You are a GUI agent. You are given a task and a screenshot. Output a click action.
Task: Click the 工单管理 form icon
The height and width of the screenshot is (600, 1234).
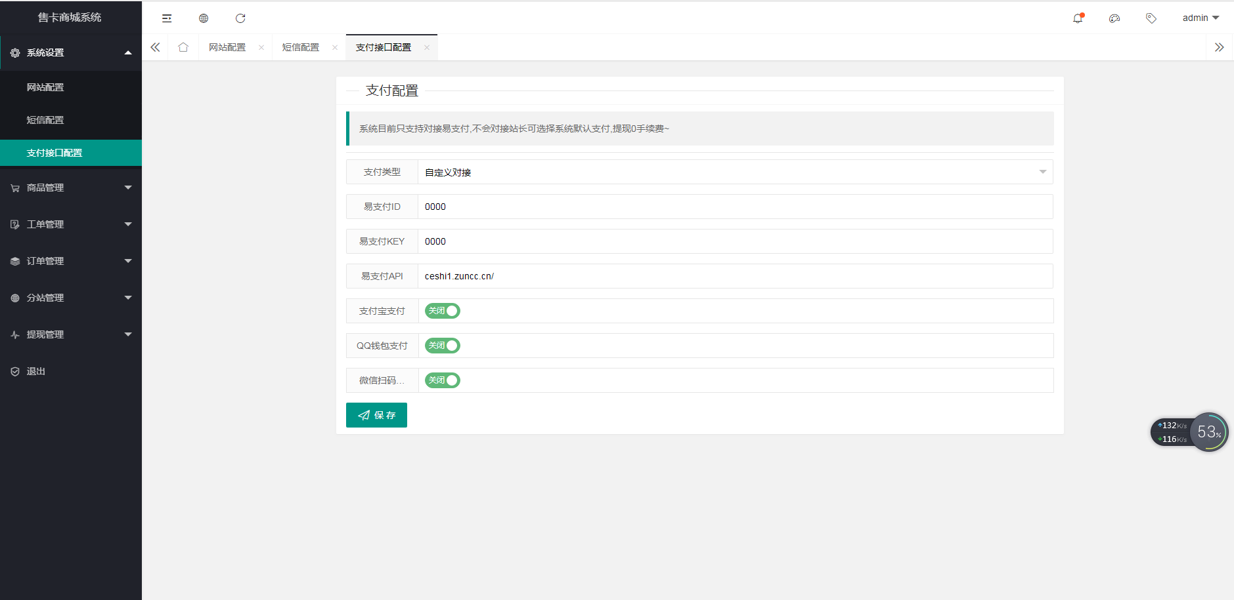(x=15, y=224)
